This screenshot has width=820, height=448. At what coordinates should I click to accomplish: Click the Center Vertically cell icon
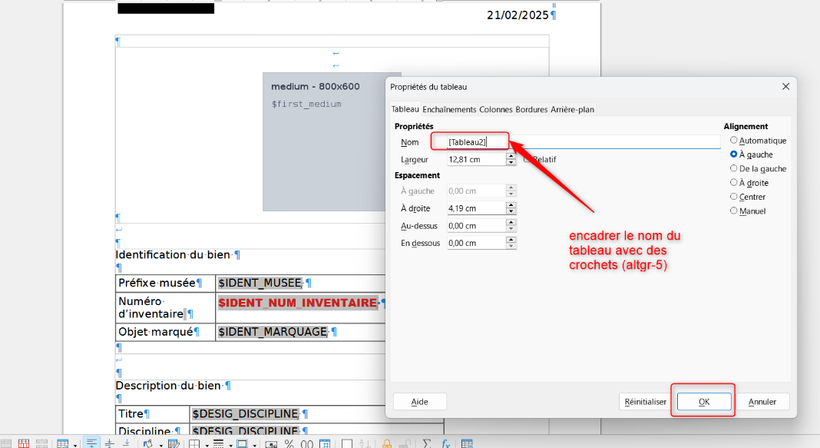pos(109,443)
